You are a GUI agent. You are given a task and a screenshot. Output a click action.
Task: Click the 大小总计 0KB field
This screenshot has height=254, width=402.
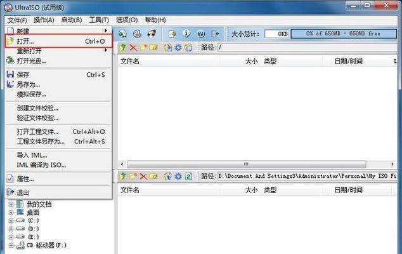click(277, 34)
